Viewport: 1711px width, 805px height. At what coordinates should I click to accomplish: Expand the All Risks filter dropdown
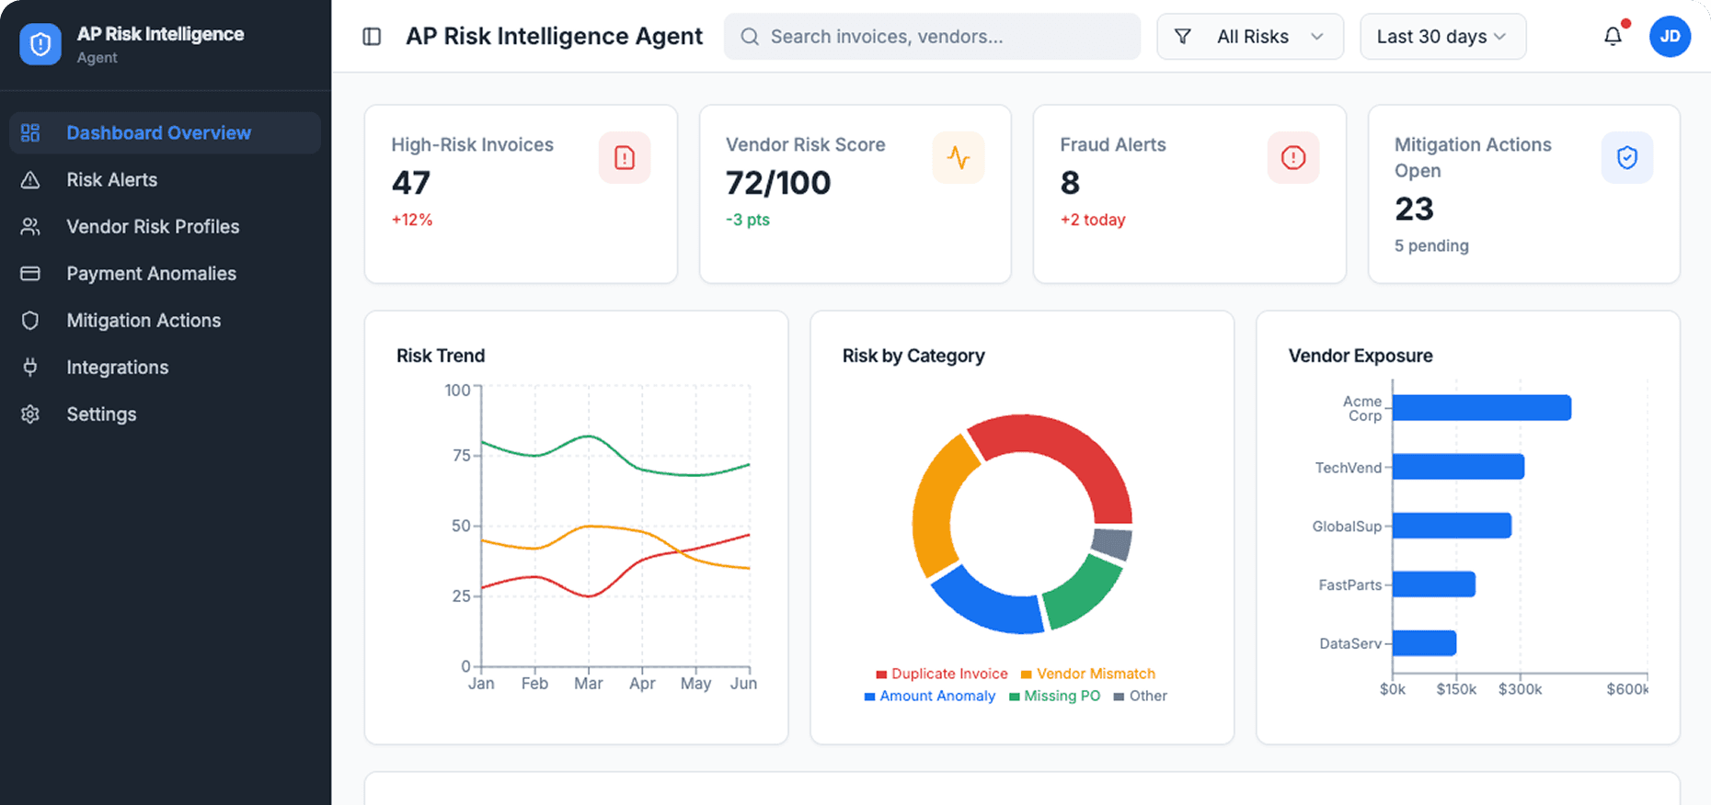(1250, 37)
